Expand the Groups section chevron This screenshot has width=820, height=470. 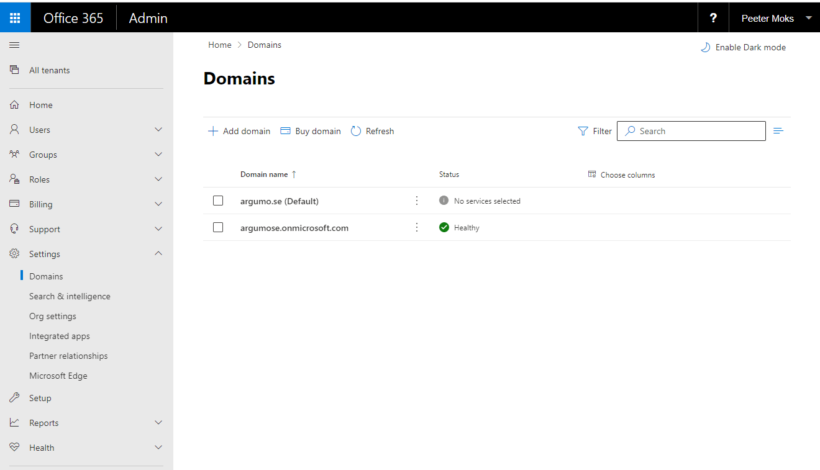point(158,154)
